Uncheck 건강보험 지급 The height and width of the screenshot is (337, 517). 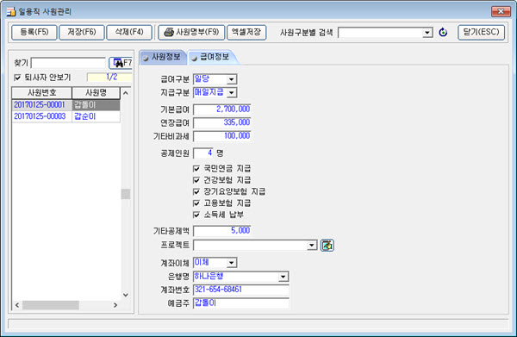pyautogui.click(x=196, y=180)
